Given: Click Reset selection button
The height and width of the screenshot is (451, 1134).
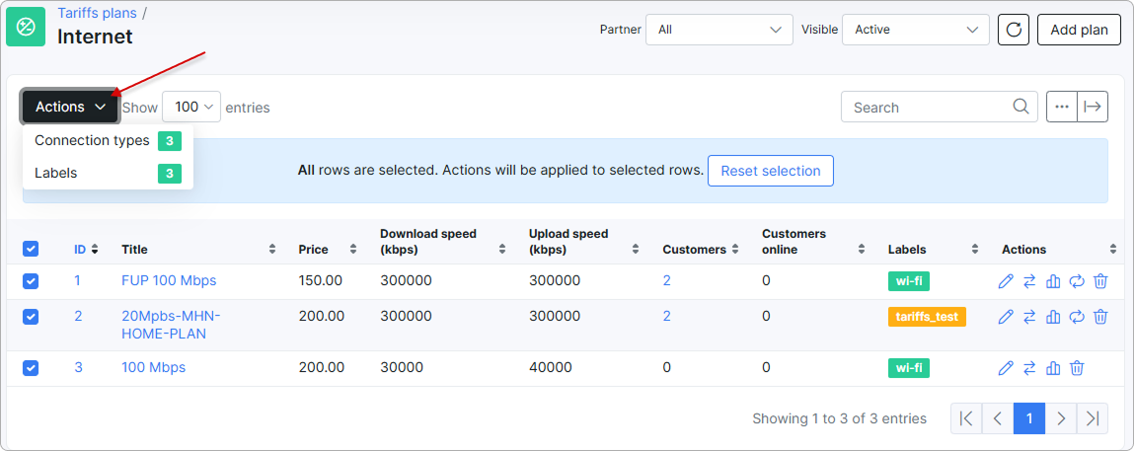Looking at the screenshot, I should (x=770, y=172).
